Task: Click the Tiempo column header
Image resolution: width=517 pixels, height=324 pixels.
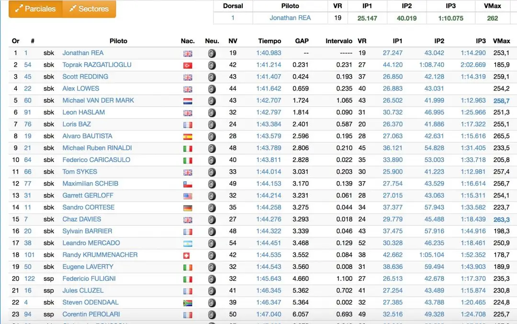Action: coord(270,41)
